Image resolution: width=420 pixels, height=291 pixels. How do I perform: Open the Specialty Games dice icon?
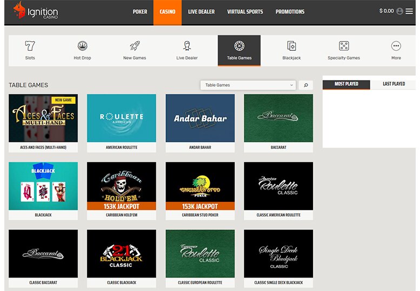pos(344,46)
